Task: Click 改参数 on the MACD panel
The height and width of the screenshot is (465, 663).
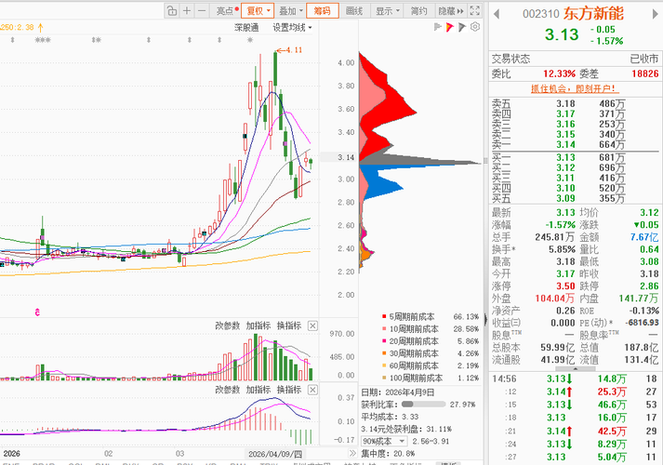Action: (x=228, y=390)
